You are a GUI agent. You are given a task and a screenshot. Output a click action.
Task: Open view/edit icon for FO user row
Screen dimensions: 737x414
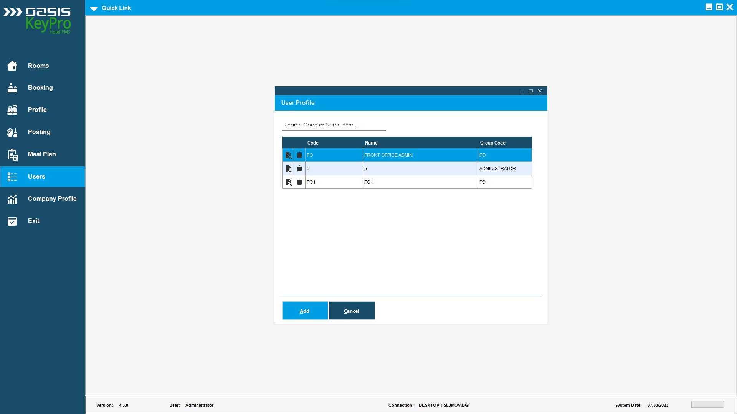click(288, 155)
